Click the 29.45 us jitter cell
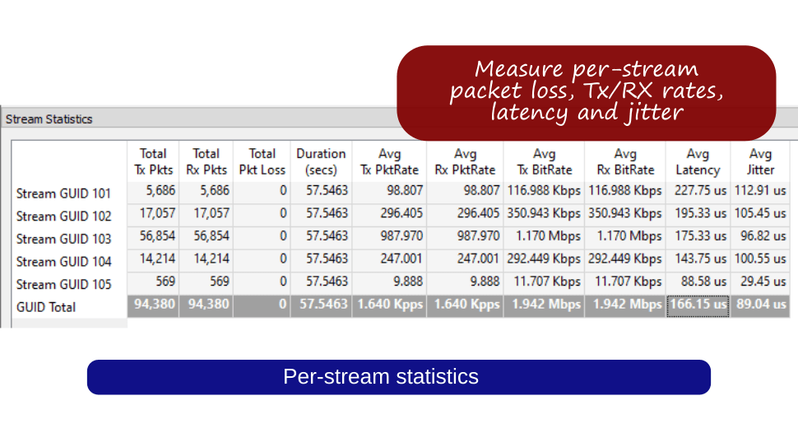 760,283
